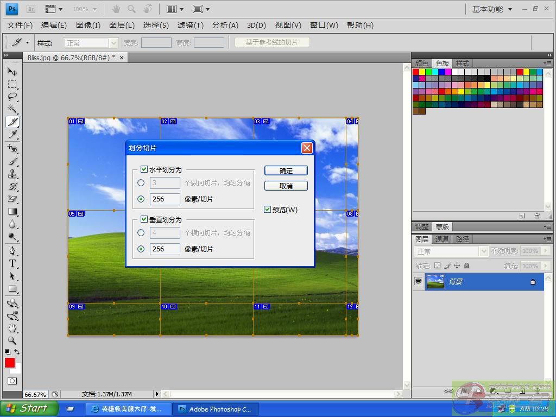Screen dimensions: 556x417
Task: Click the Start button
Action: (28, 408)
